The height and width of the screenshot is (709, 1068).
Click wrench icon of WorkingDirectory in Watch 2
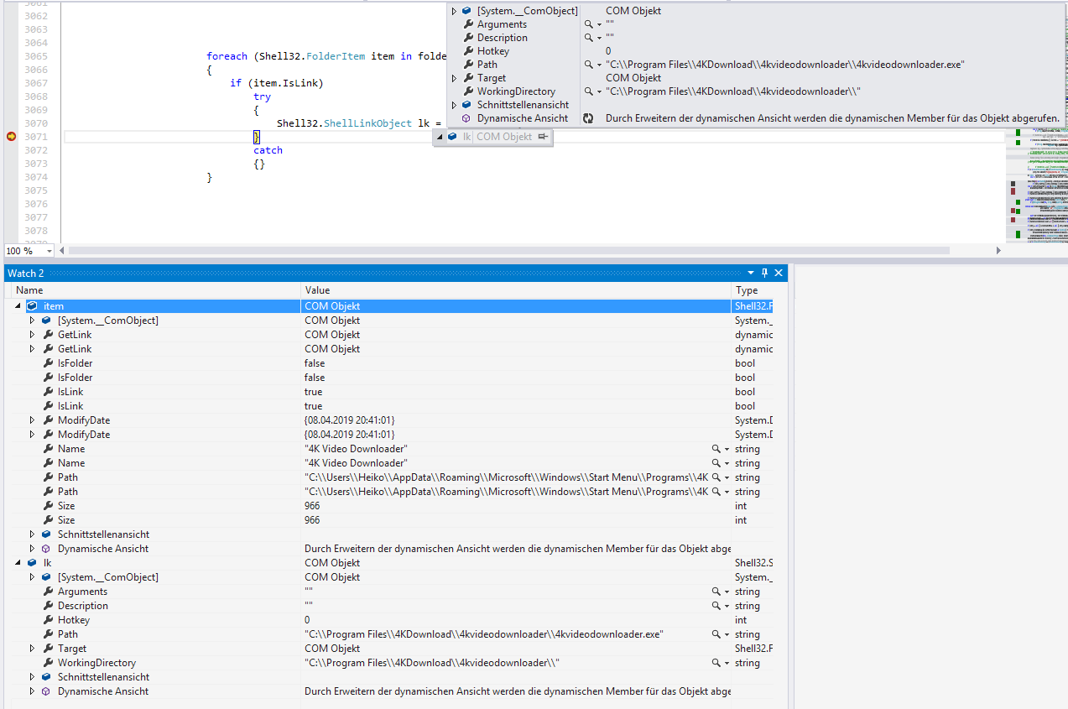click(49, 663)
